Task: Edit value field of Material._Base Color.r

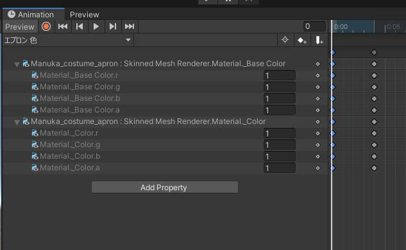Action: click(x=280, y=75)
